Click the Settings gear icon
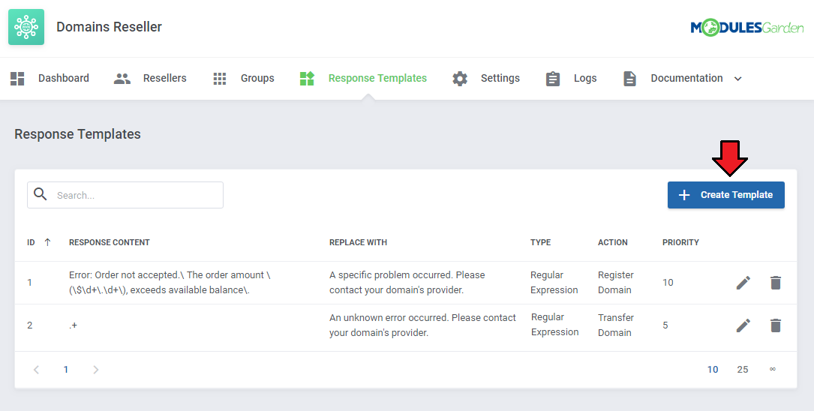Viewport: 814px width, 411px height. pyautogui.click(x=460, y=78)
